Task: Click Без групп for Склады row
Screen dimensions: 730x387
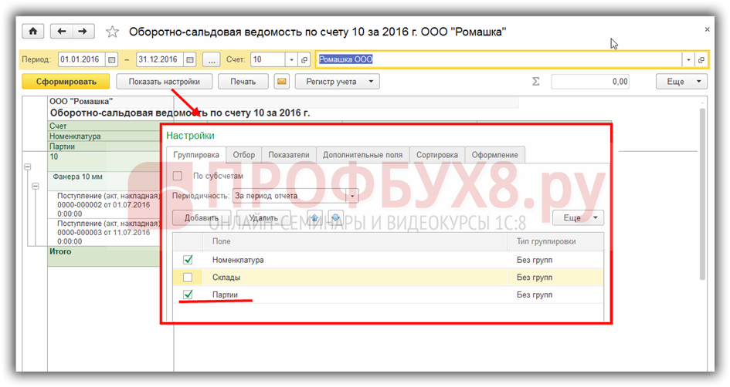Action: tap(535, 278)
